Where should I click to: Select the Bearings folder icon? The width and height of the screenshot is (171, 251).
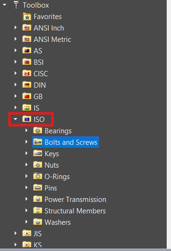38,131
